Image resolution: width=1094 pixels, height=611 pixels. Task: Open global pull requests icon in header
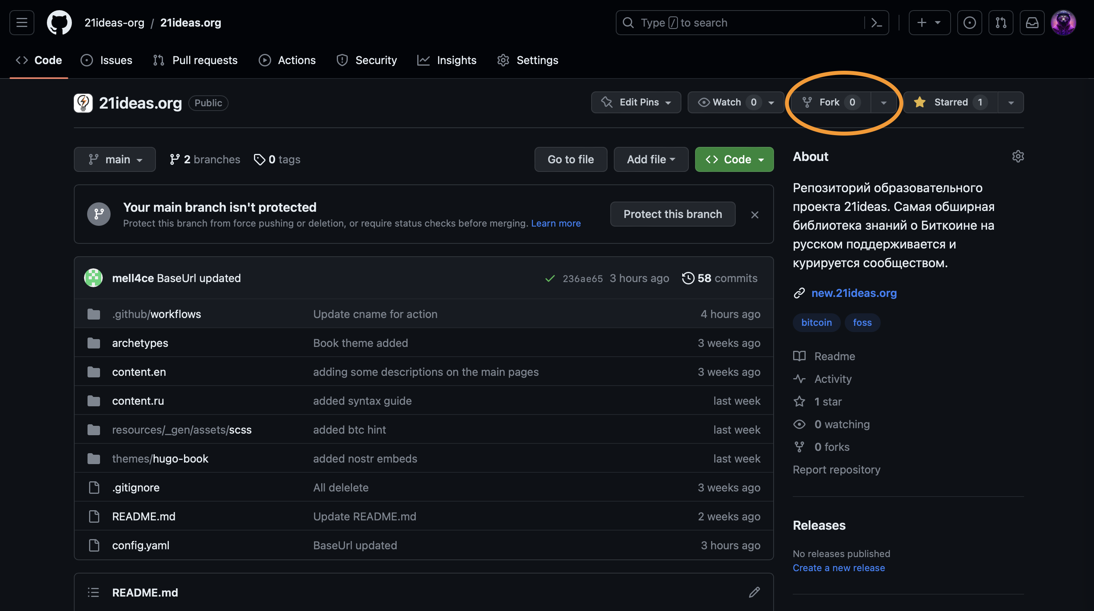tap(1001, 23)
